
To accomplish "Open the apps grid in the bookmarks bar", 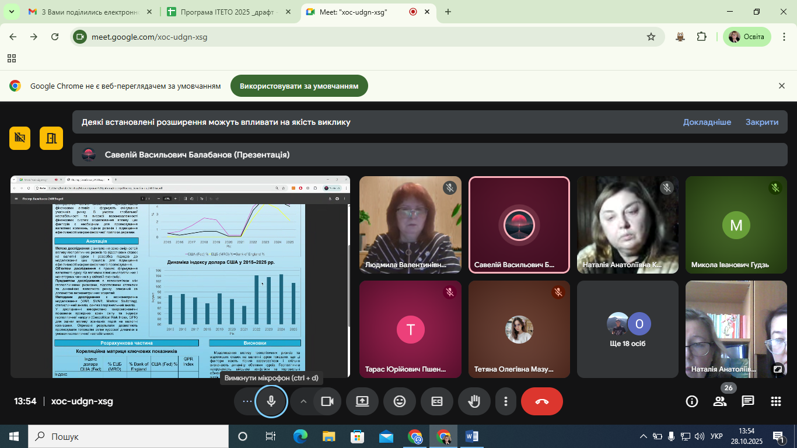I will tap(12, 58).
